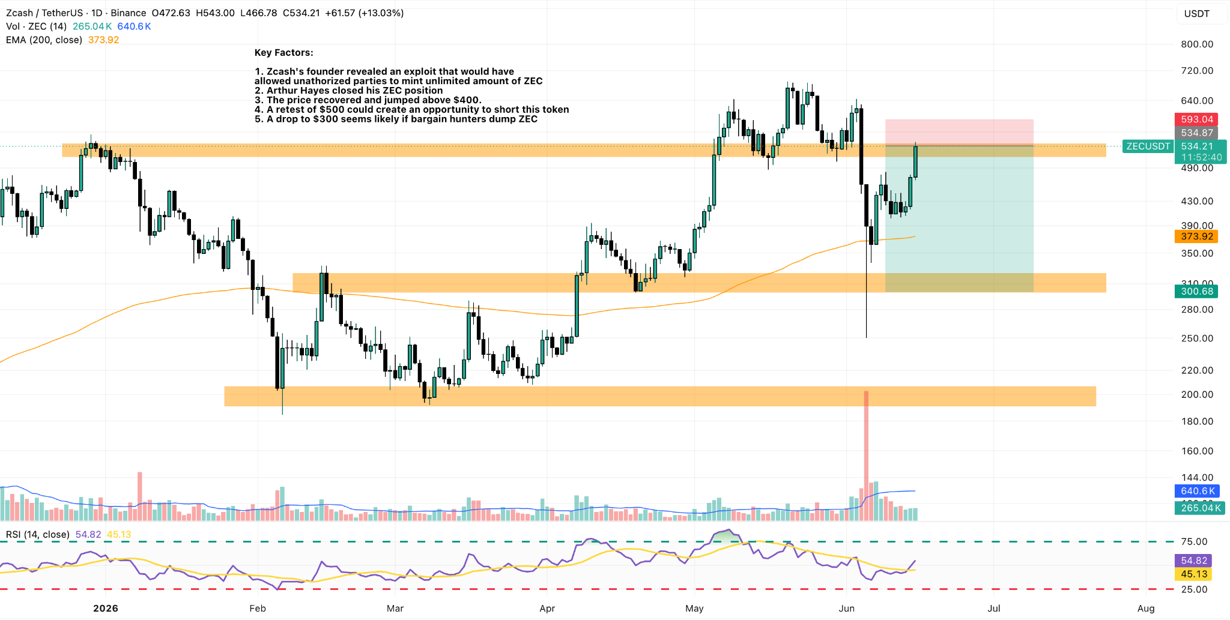This screenshot has height=620, width=1230.
Task: Click the Mar label on the time axis
Action: (x=395, y=609)
